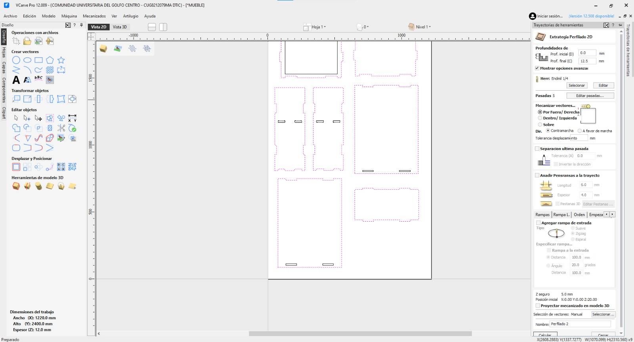Move the toolpath tabs to the right with arrow
Screen dimensions: 634x342
tap(612, 215)
